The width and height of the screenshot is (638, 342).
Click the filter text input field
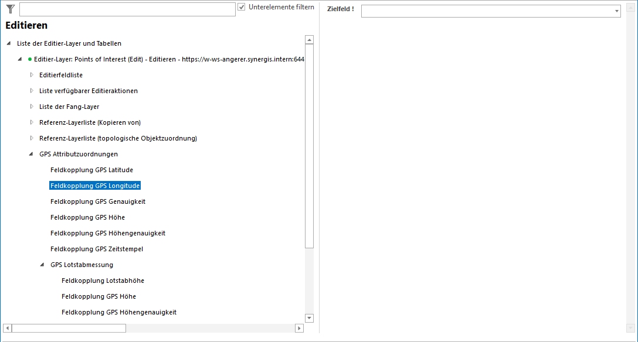point(127,9)
